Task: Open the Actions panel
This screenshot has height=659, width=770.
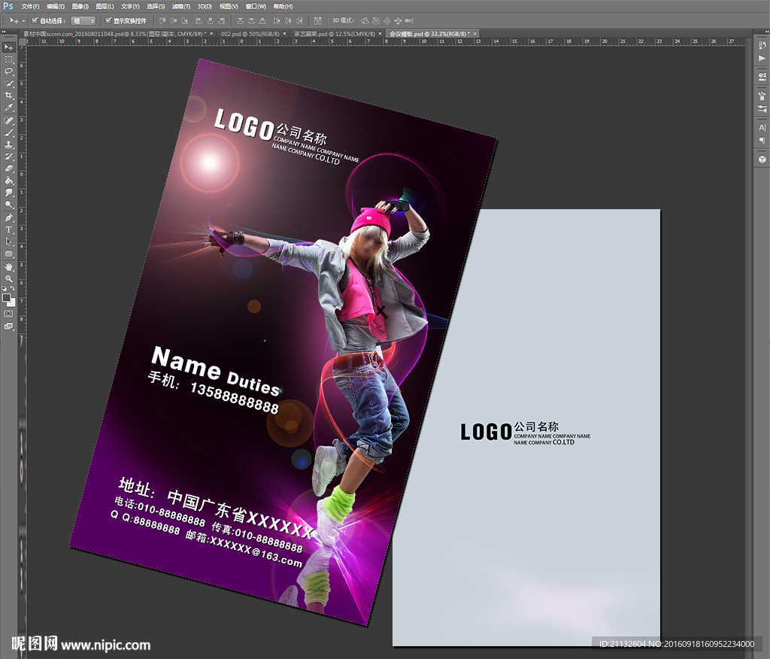Action: coord(762,58)
